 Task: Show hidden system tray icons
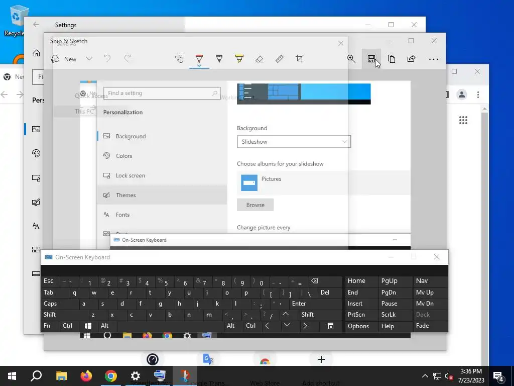pos(425,376)
